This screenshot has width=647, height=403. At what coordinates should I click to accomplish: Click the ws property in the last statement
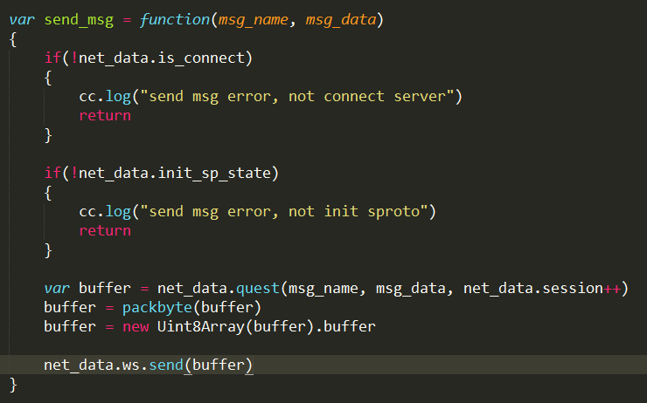tap(130, 365)
